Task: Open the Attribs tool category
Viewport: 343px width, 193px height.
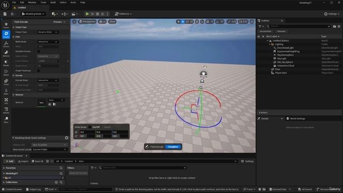Action: [6, 110]
